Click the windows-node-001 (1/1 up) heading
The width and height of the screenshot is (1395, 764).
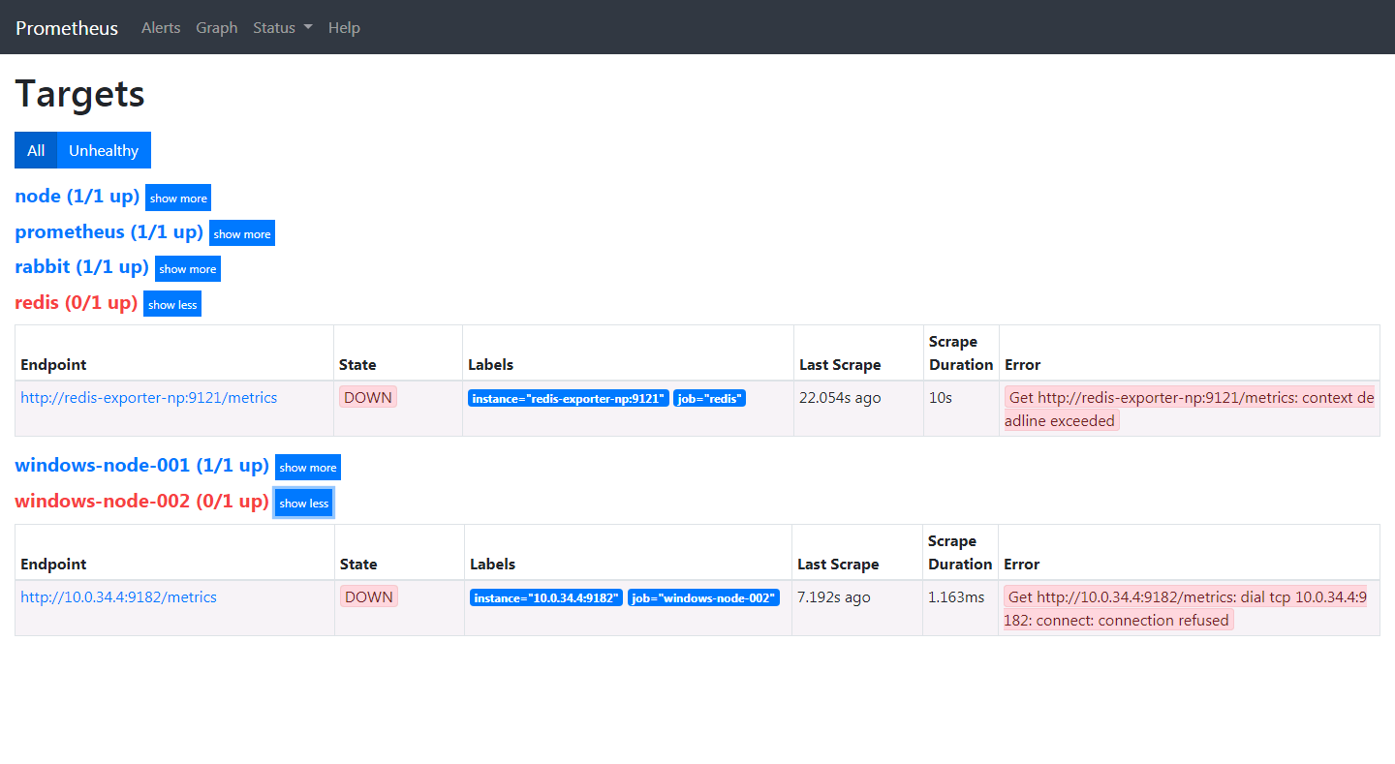tap(142, 466)
